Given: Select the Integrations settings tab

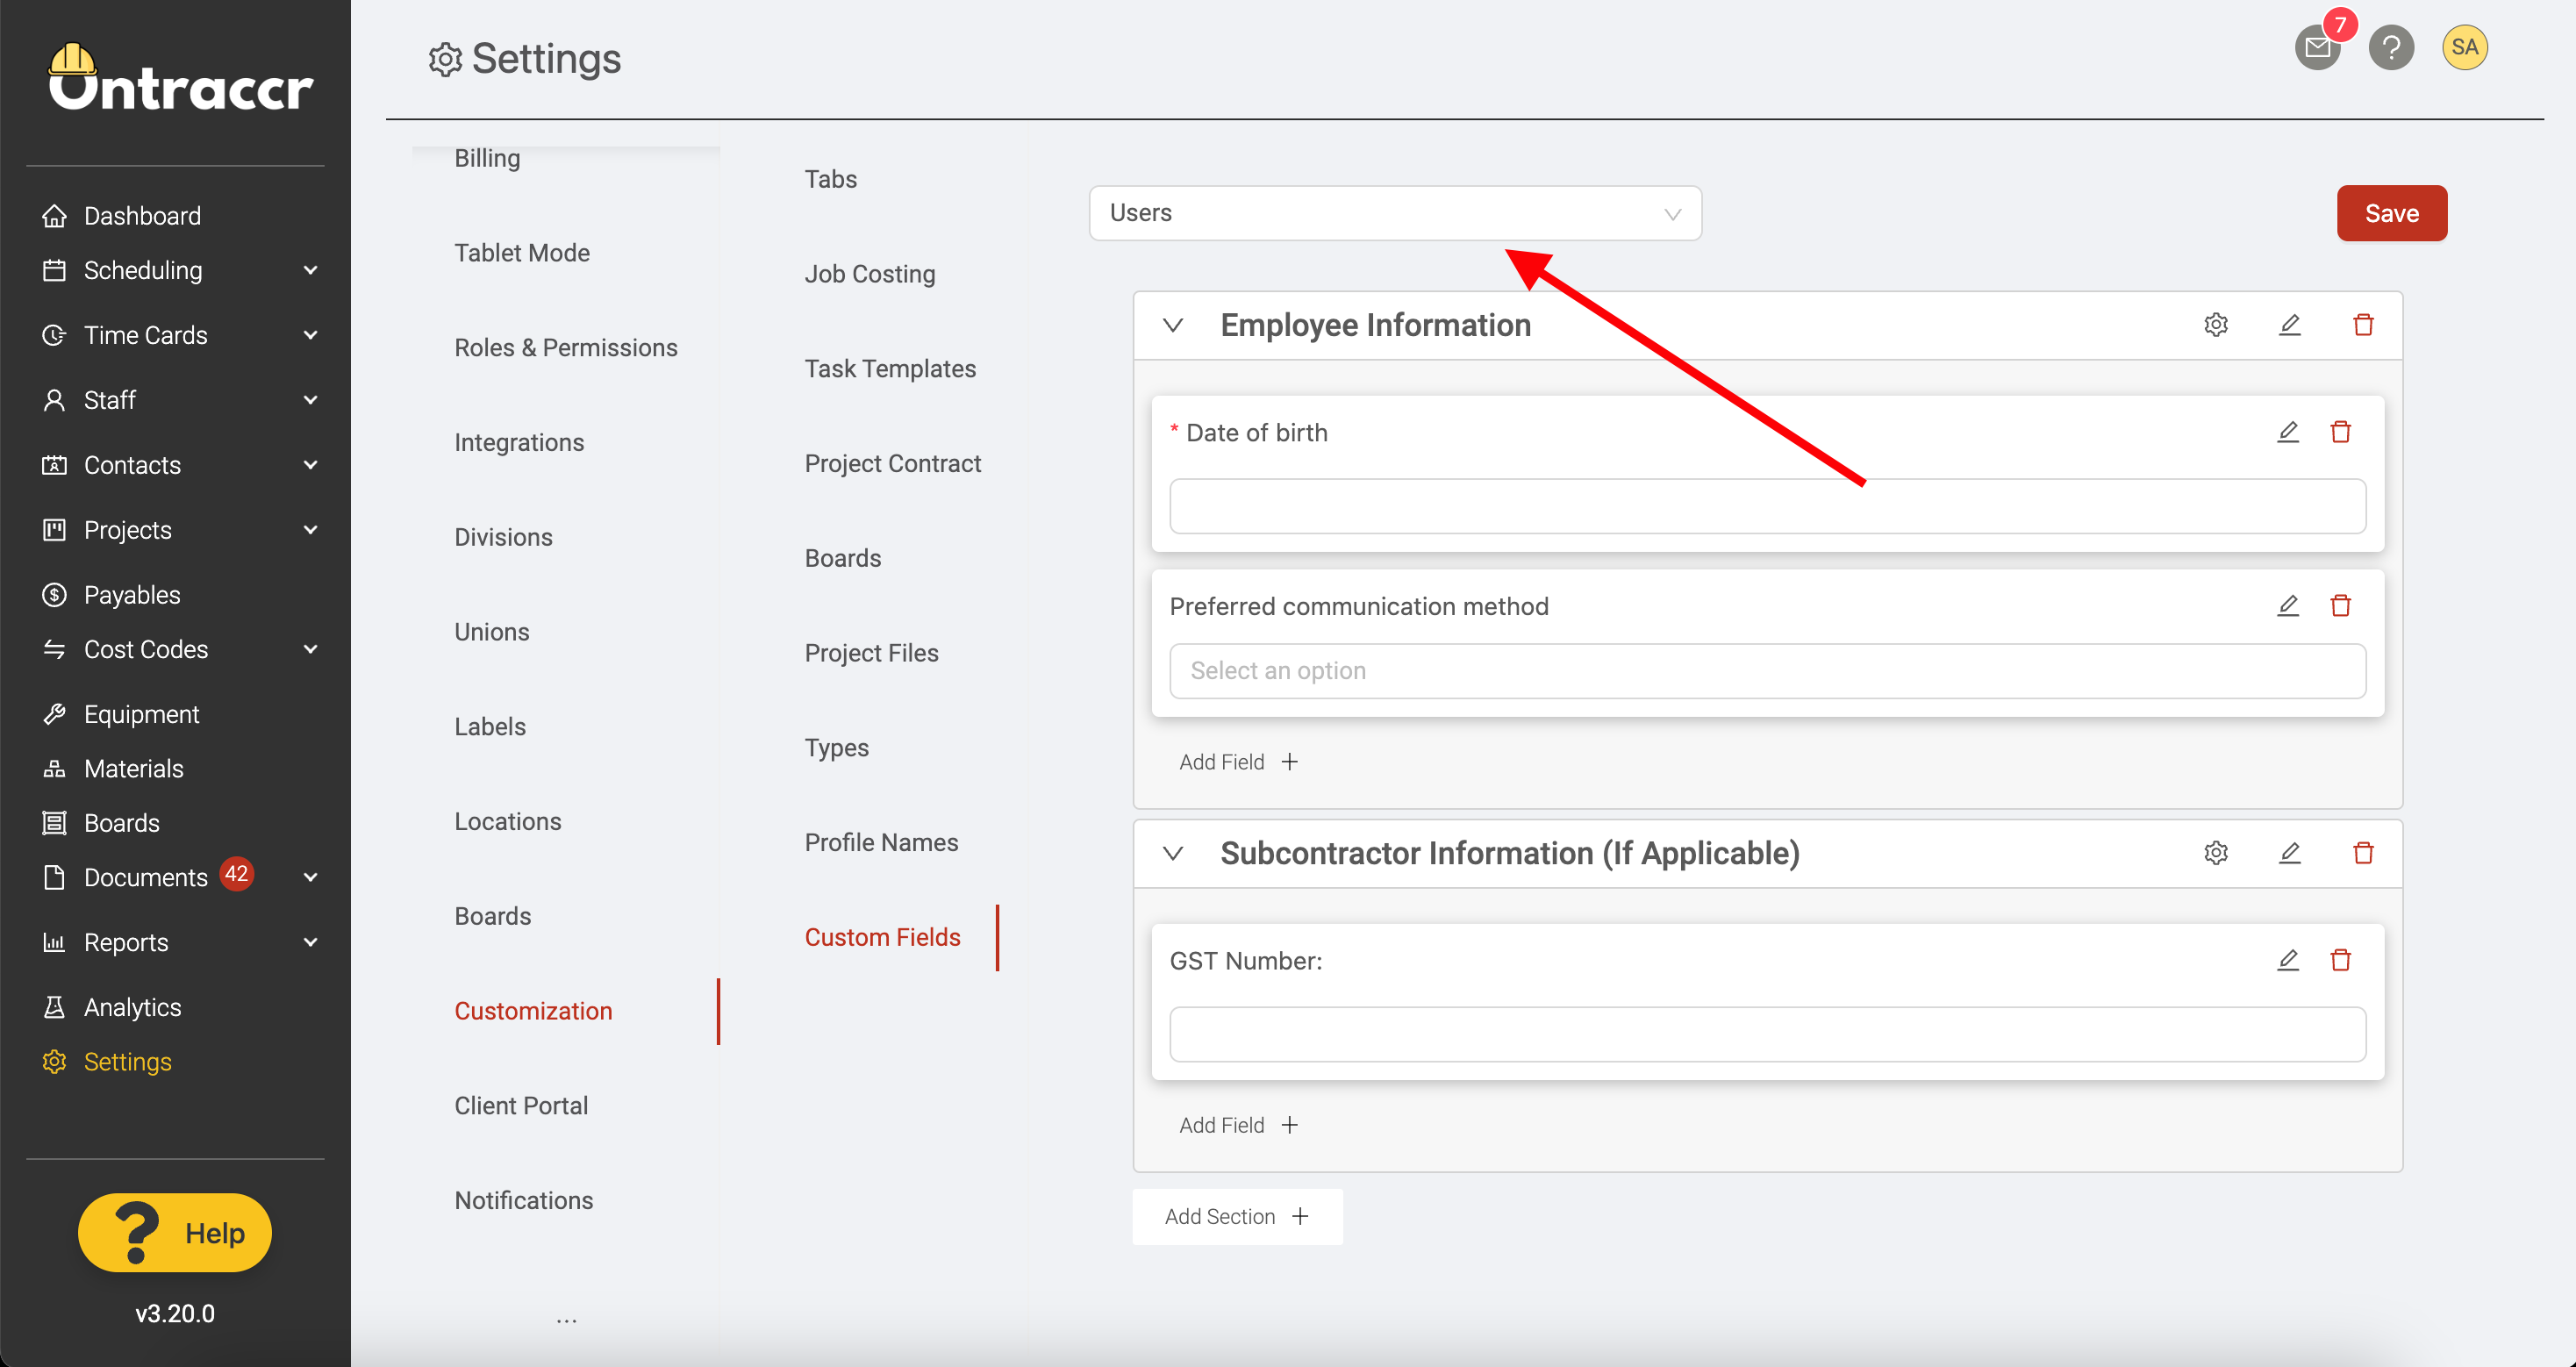Looking at the screenshot, I should click(x=519, y=443).
